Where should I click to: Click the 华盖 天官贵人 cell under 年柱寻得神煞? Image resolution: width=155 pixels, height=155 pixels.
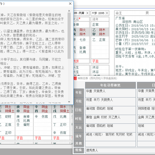pos(110,93)
